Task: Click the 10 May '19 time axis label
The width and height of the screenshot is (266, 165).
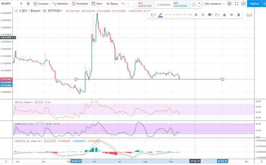Action: pos(76,161)
